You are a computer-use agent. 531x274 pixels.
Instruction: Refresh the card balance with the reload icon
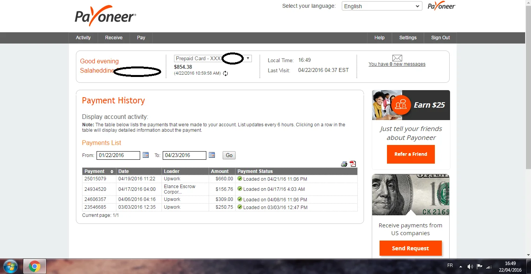point(225,73)
